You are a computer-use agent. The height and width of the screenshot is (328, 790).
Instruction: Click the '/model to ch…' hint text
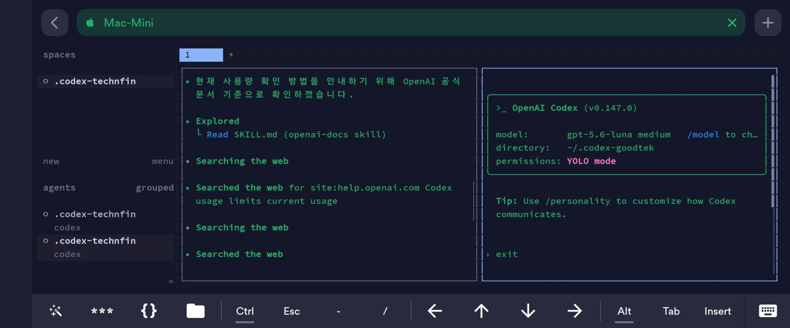pyautogui.click(x=723, y=135)
